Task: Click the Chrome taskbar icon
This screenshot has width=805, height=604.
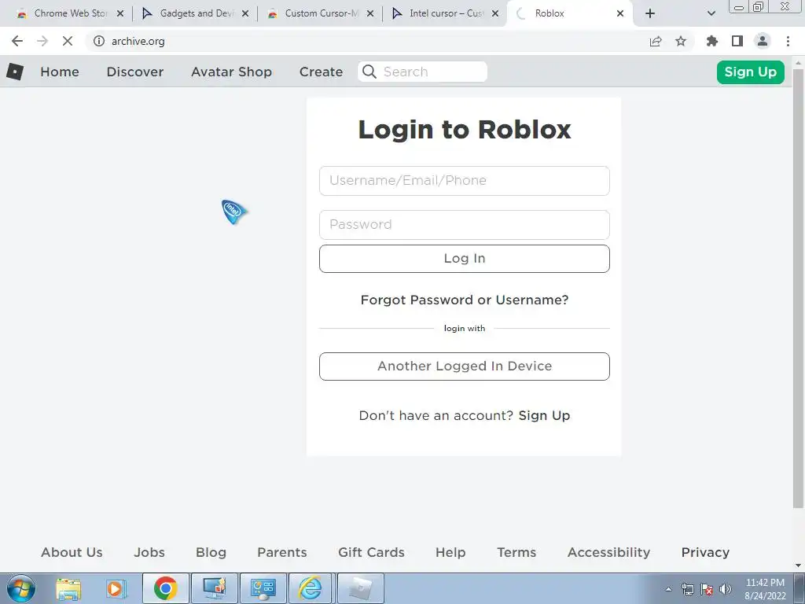Action: pyautogui.click(x=165, y=588)
